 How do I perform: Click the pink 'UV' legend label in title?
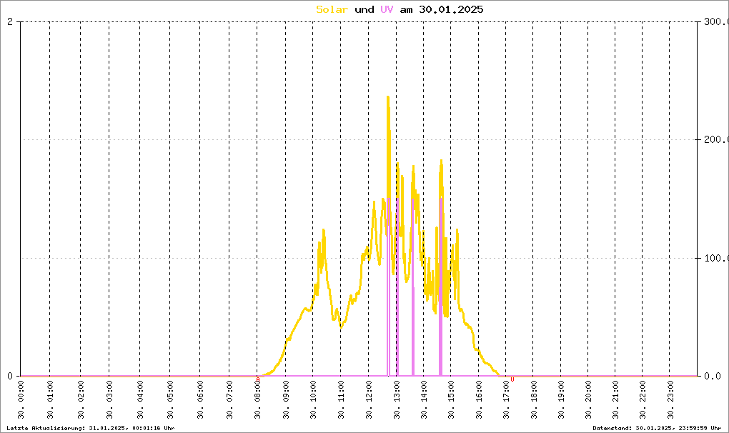pyautogui.click(x=387, y=9)
